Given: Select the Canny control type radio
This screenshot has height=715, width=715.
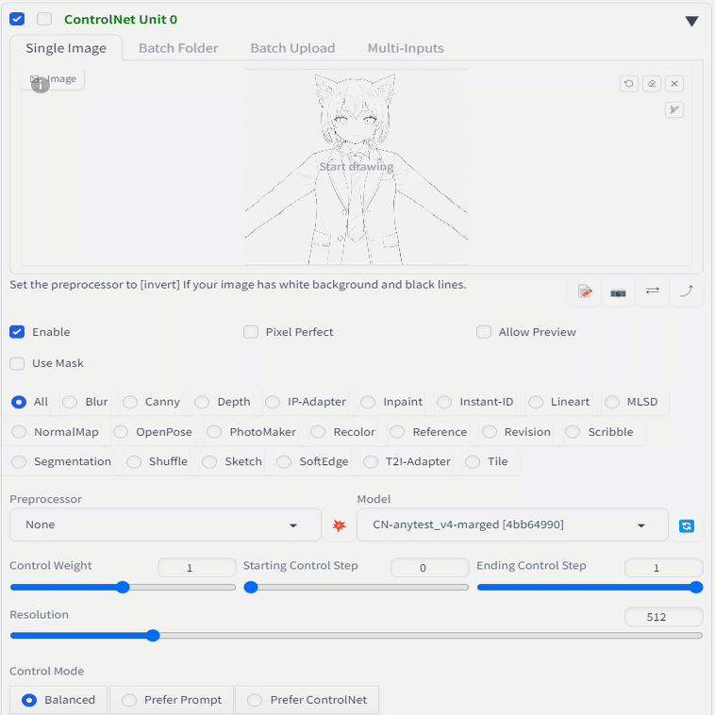Looking at the screenshot, I should 130,402.
